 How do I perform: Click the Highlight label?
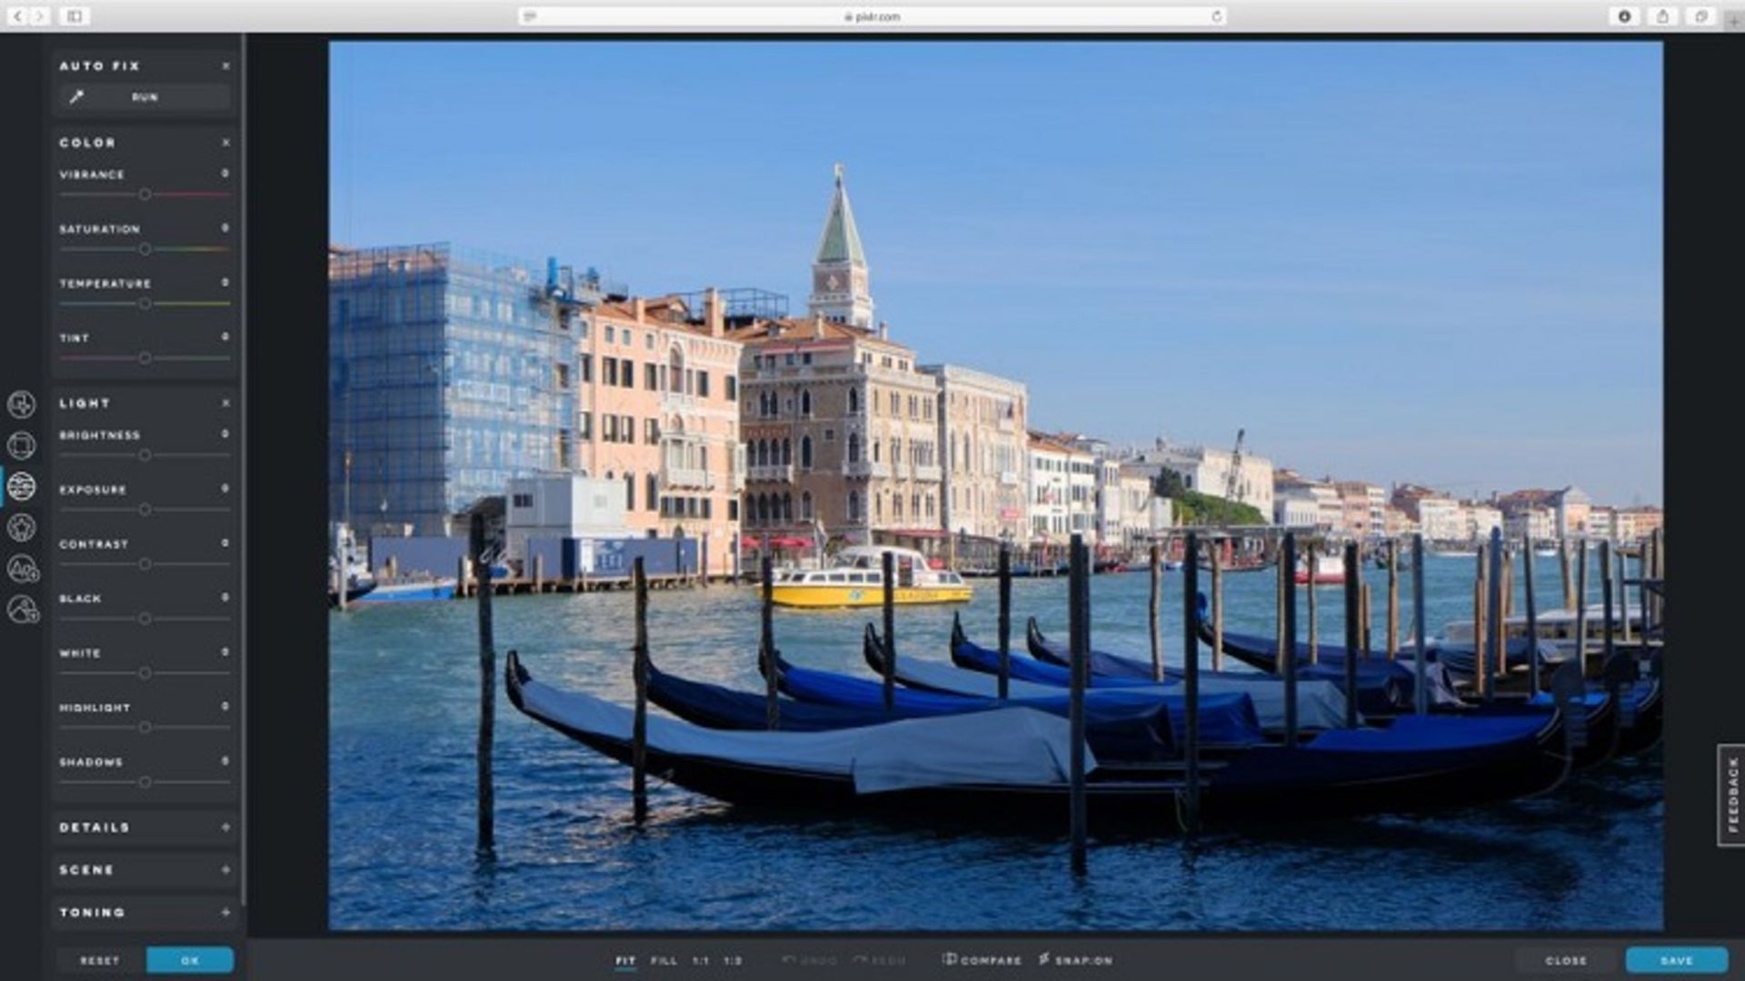pos(95,708)
